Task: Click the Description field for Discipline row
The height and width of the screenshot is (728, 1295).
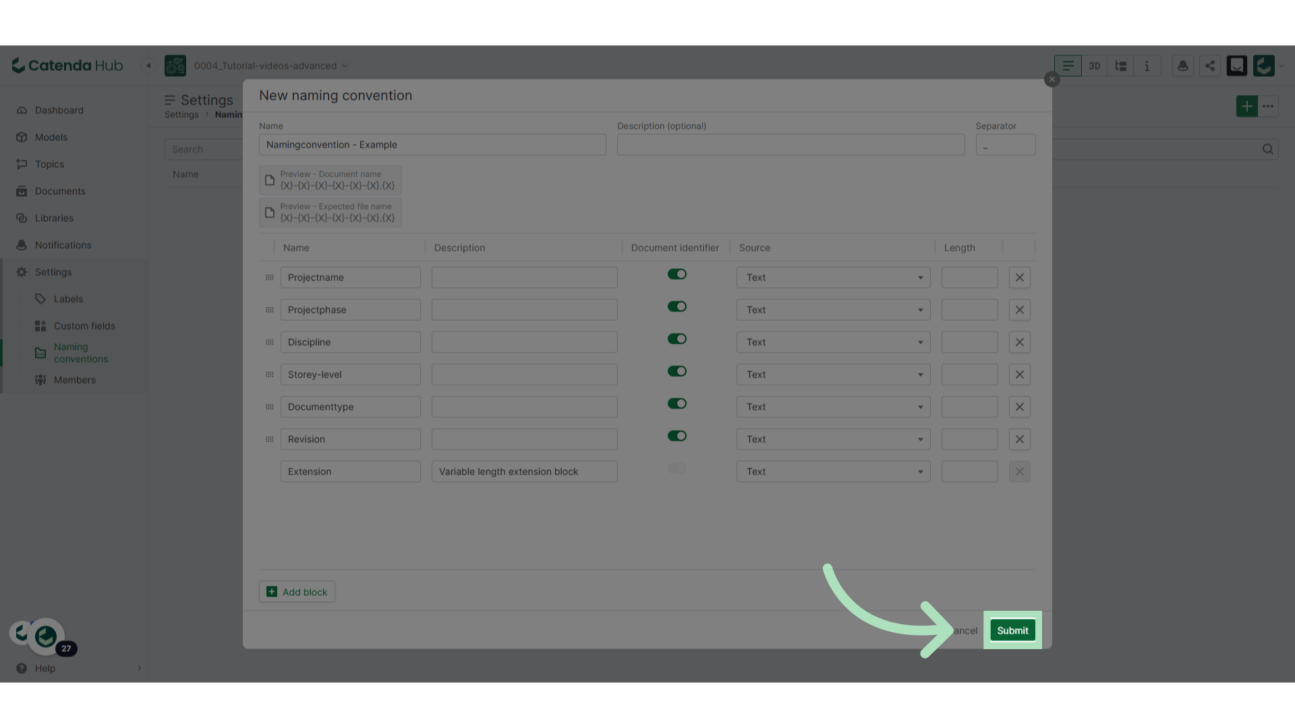Action: [x=524, y=342]
